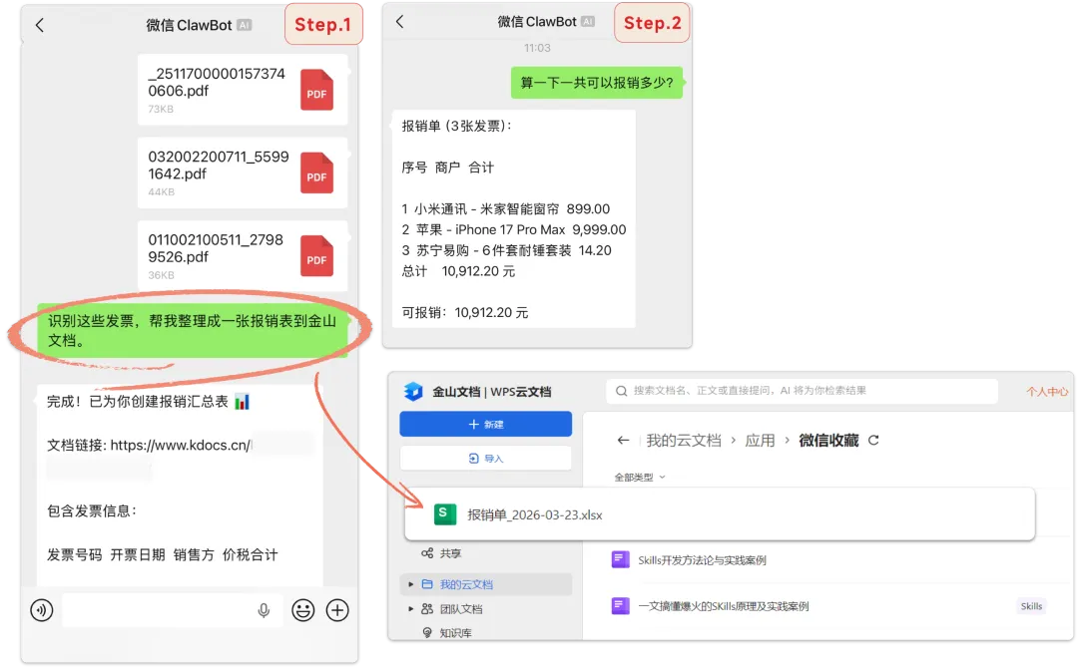This screenshot has height=668, width=1078.
Task: Click the magnifier icon in the search bar
Action: (621, 390)
